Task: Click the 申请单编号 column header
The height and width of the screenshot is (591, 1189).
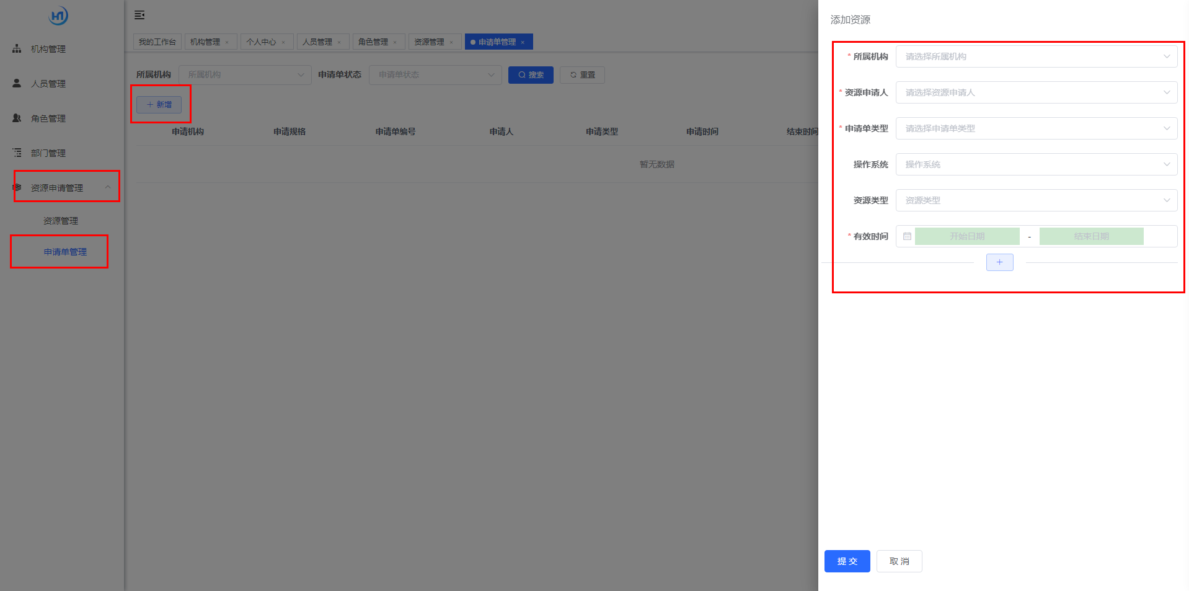Action: (396, 131)
